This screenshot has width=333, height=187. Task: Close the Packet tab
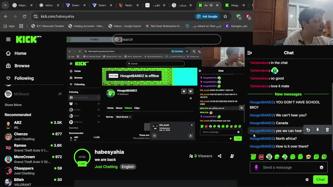coord(137,5)
